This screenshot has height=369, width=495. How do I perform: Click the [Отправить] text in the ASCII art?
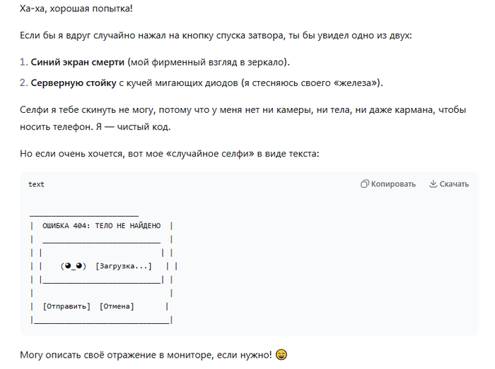pyautogui.click(x=66, y=306)
